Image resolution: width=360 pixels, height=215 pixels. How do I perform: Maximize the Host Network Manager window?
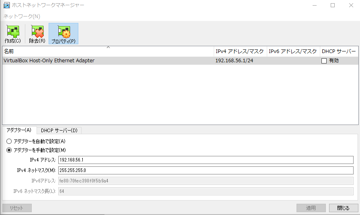(x=333, y=5)
